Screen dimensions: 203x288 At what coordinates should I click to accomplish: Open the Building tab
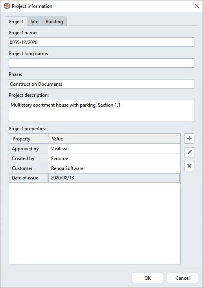[x=54, y=22]
